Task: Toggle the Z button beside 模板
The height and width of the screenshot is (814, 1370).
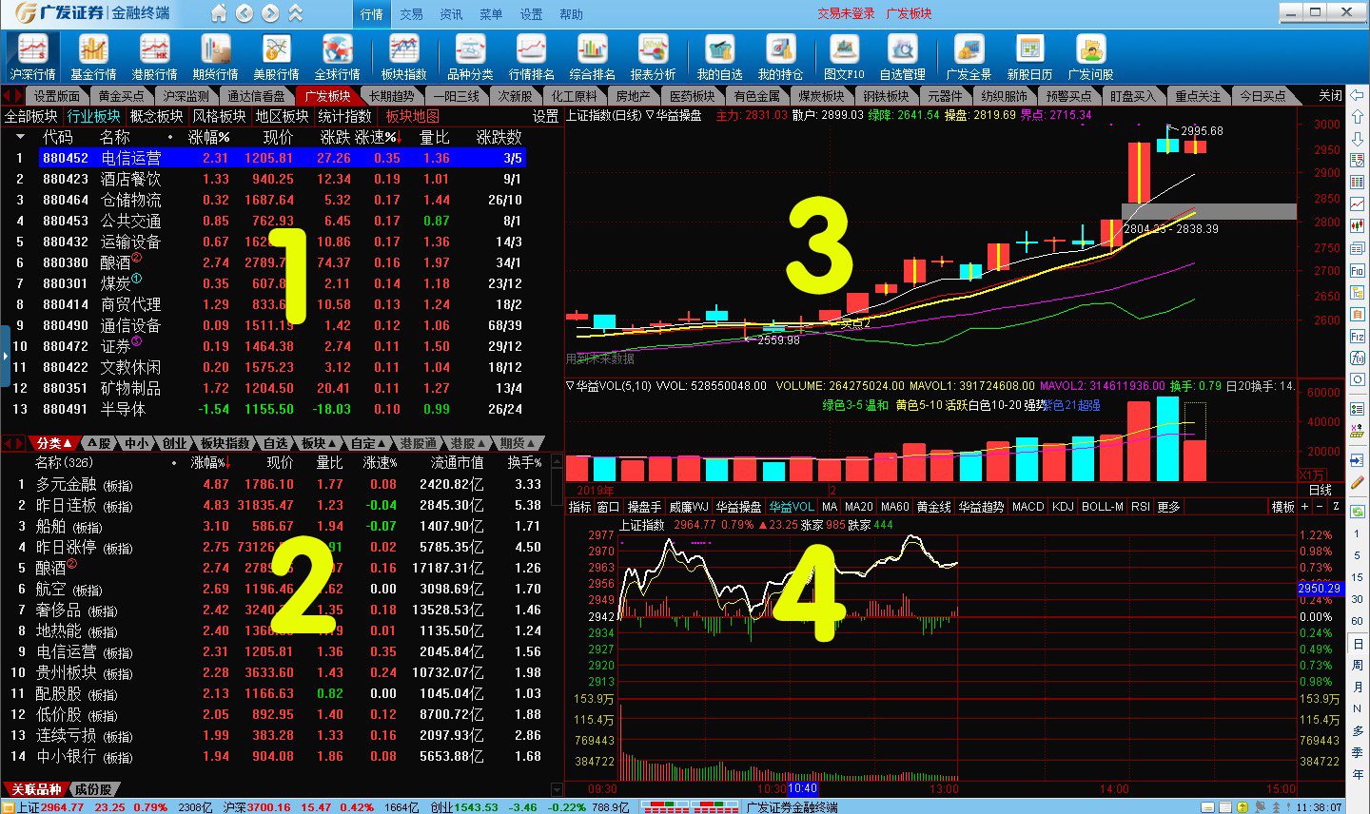Action: point(1336,507)
